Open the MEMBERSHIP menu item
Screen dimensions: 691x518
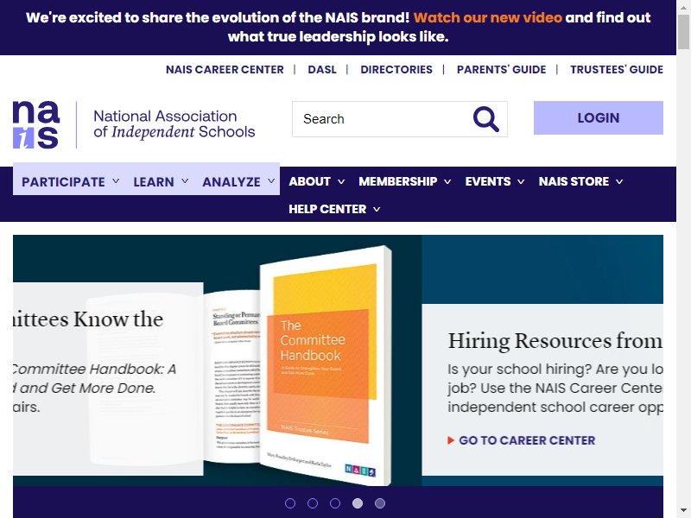(398, 181)
